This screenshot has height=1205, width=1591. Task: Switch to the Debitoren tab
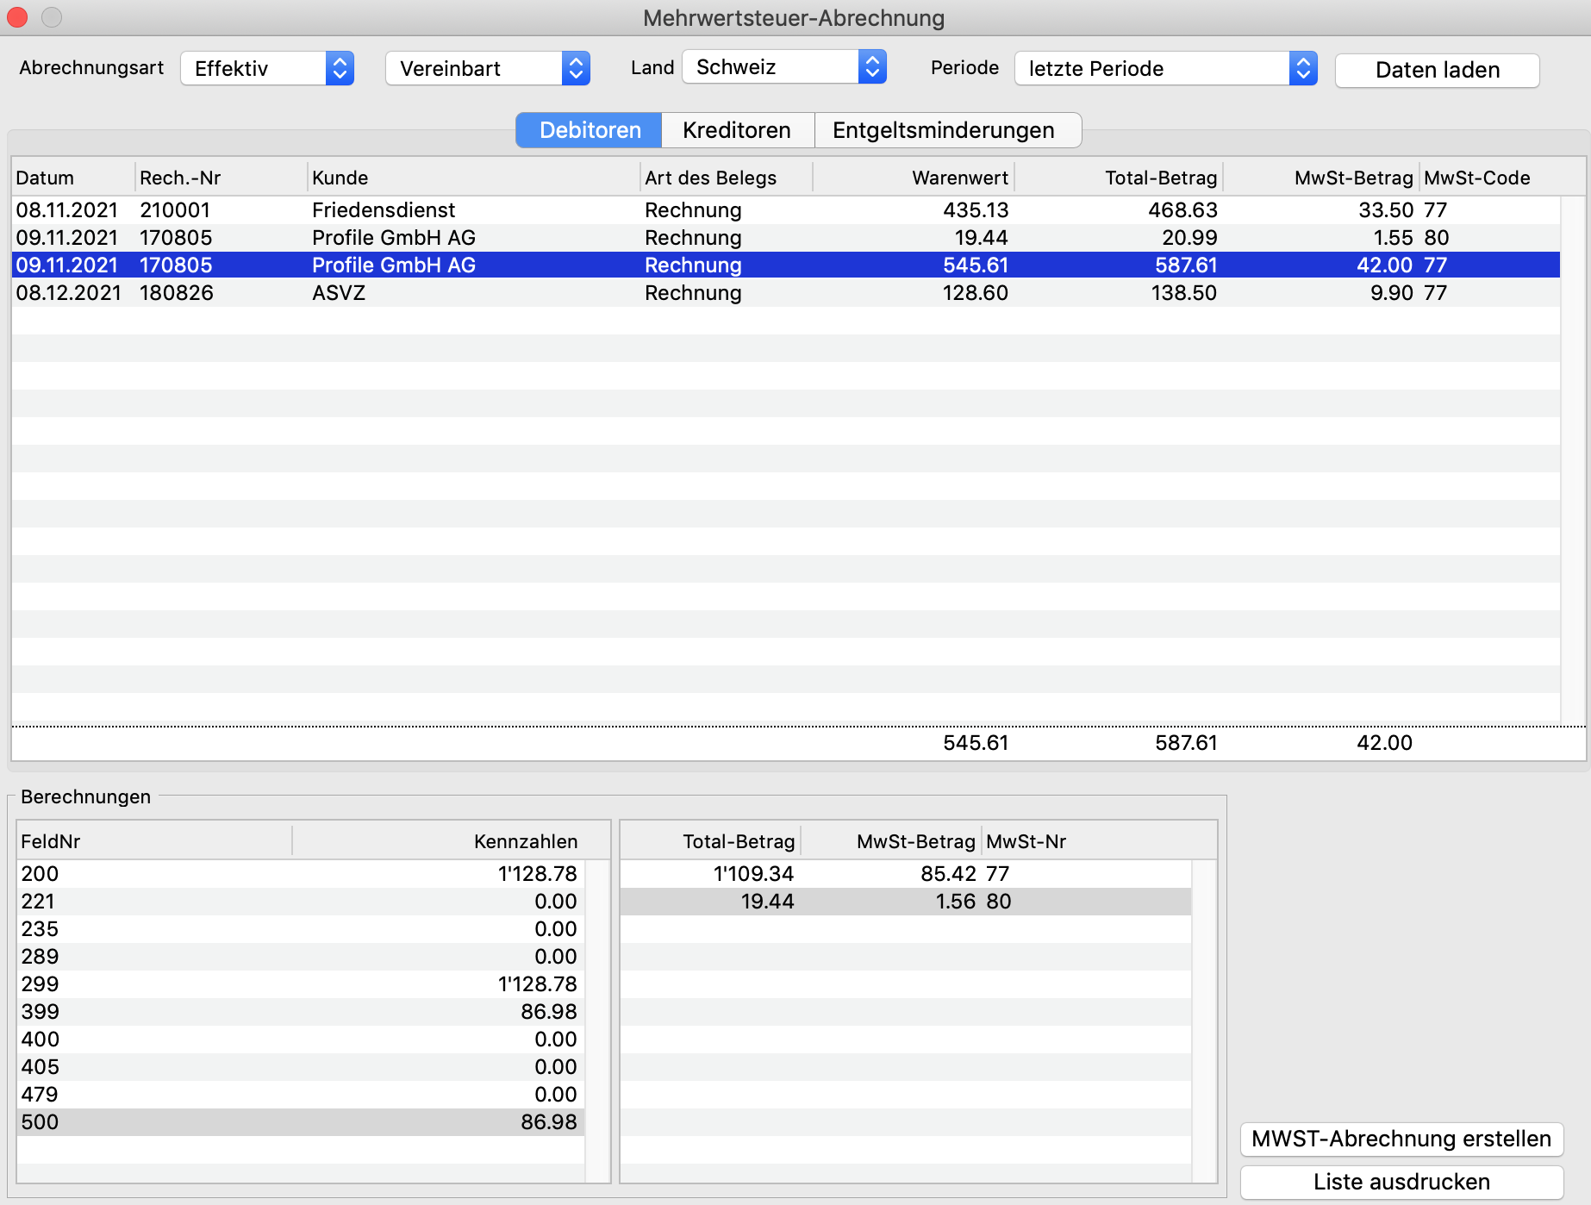pos(590,130)
